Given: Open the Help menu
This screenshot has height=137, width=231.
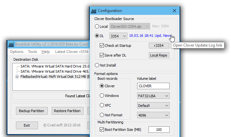Looking at the screenshot, I should [45, 52].
